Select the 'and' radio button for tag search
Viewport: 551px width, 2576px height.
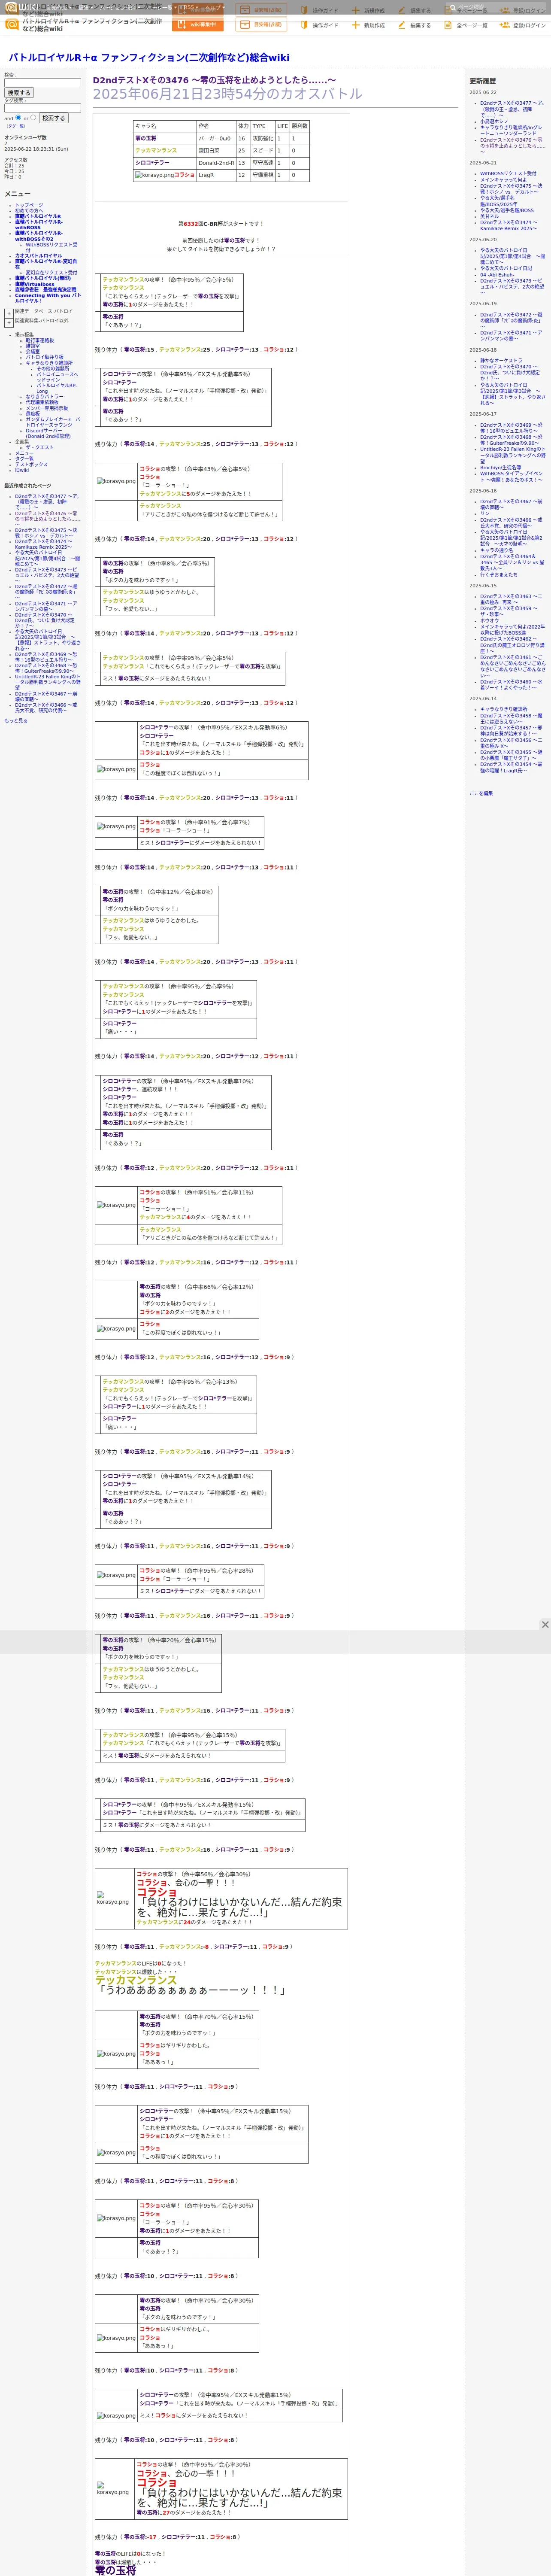click(19, 118)
